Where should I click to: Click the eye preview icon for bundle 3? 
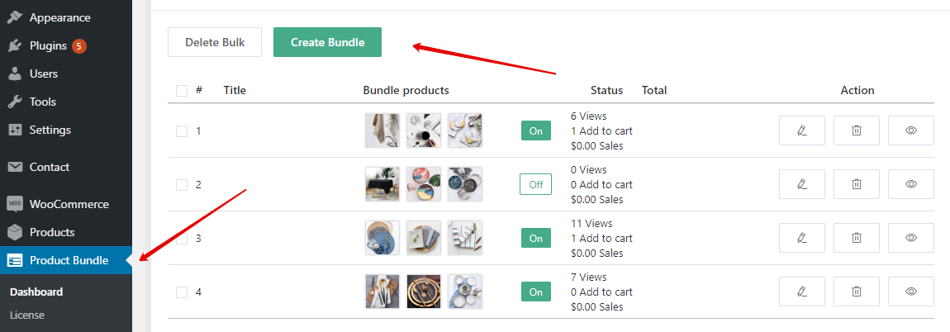click(x=911, y=238)
